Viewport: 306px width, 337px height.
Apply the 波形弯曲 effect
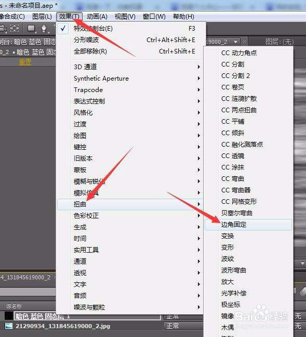coord(248,270)
